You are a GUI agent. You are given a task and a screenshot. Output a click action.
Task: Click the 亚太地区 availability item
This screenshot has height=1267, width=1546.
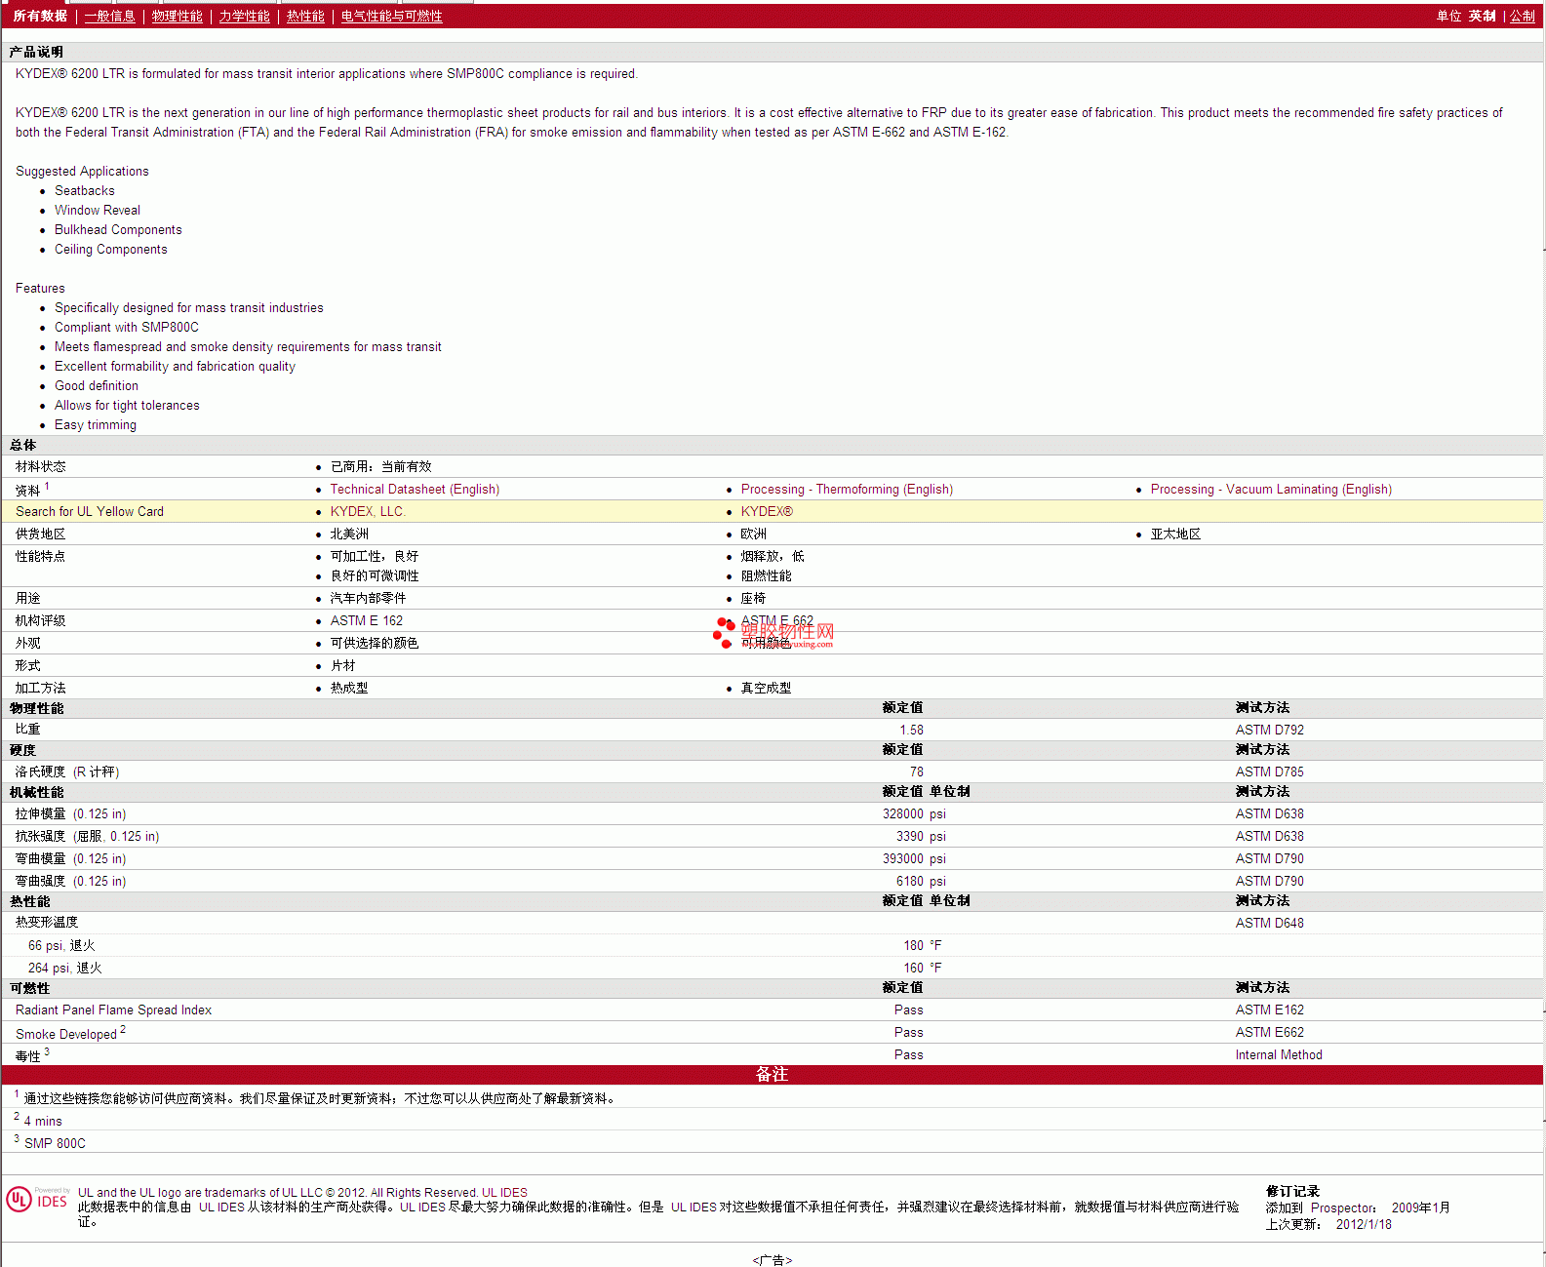coord(1175,535)
